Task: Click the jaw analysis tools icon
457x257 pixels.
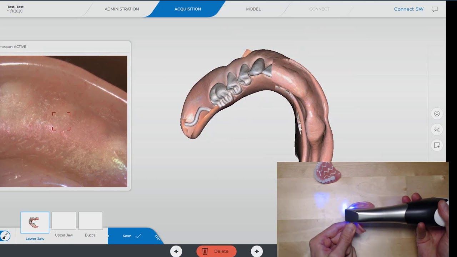Action: click(x=437, y=130)
